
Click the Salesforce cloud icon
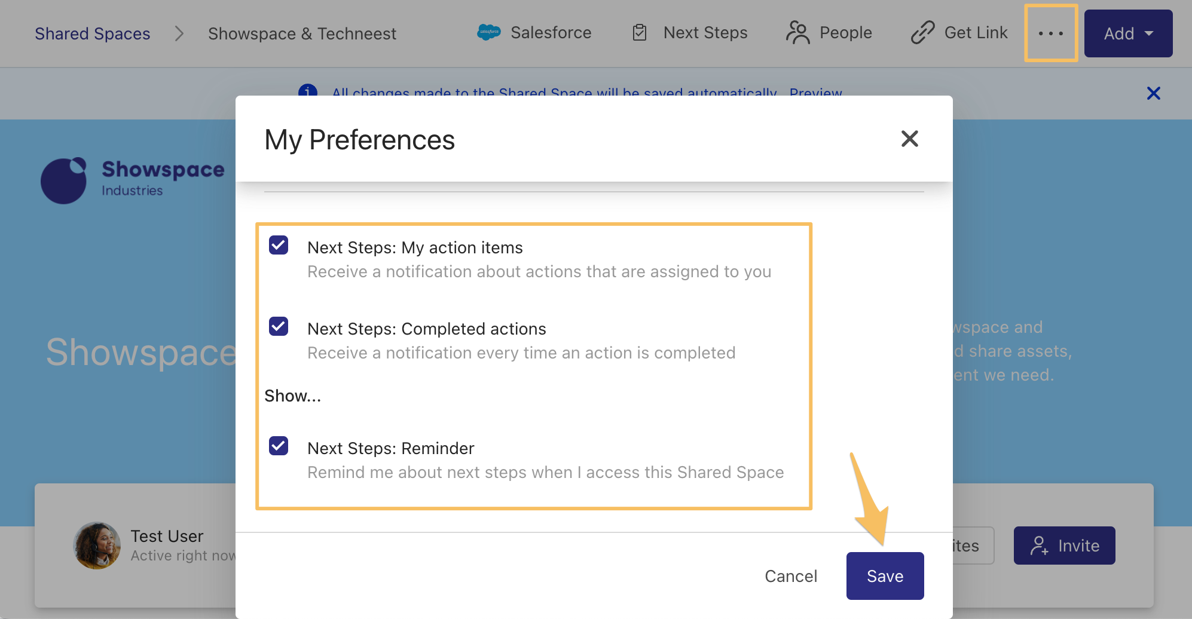pos(489,32)
